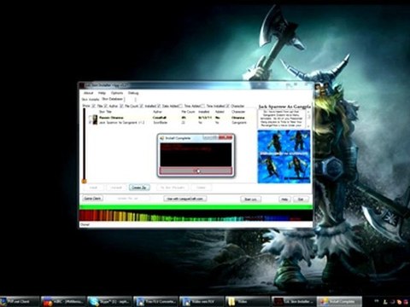Viewport: 410px width, 307px height.
Task: Click the description box scrollbar up arrow
Action: (x=307, y=112)
